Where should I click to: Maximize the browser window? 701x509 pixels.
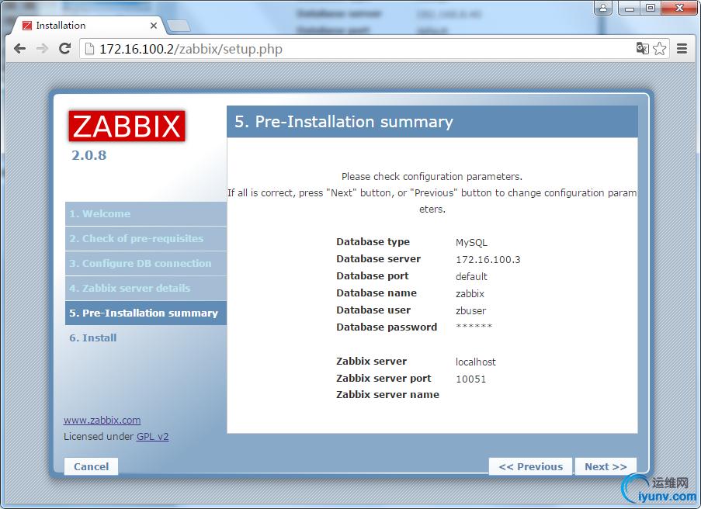coord(651,8)
